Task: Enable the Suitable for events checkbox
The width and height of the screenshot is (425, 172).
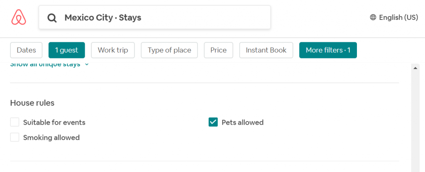Action: [15, 122]
